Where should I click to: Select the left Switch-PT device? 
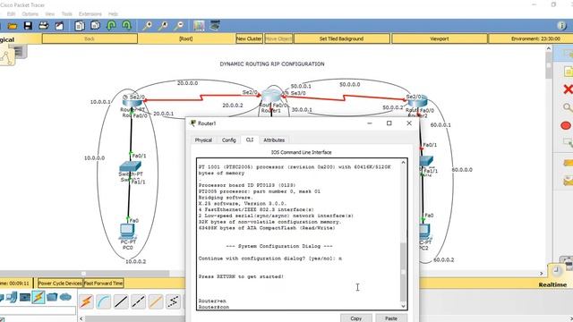point(130,166)
